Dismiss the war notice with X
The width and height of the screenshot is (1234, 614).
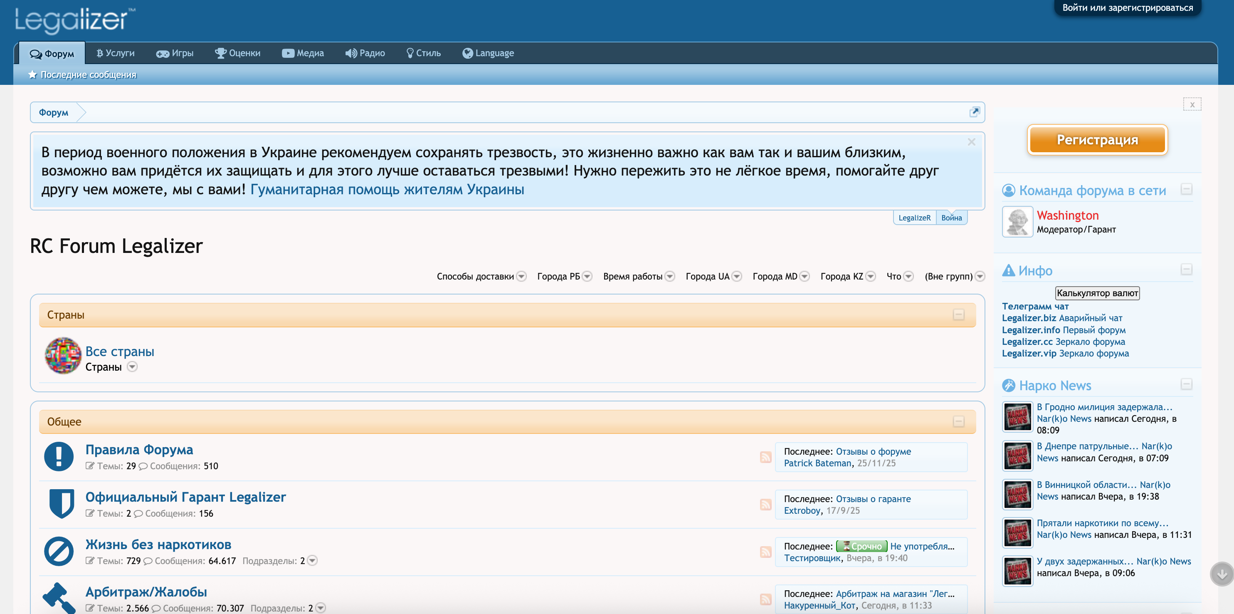pos(971,142)
